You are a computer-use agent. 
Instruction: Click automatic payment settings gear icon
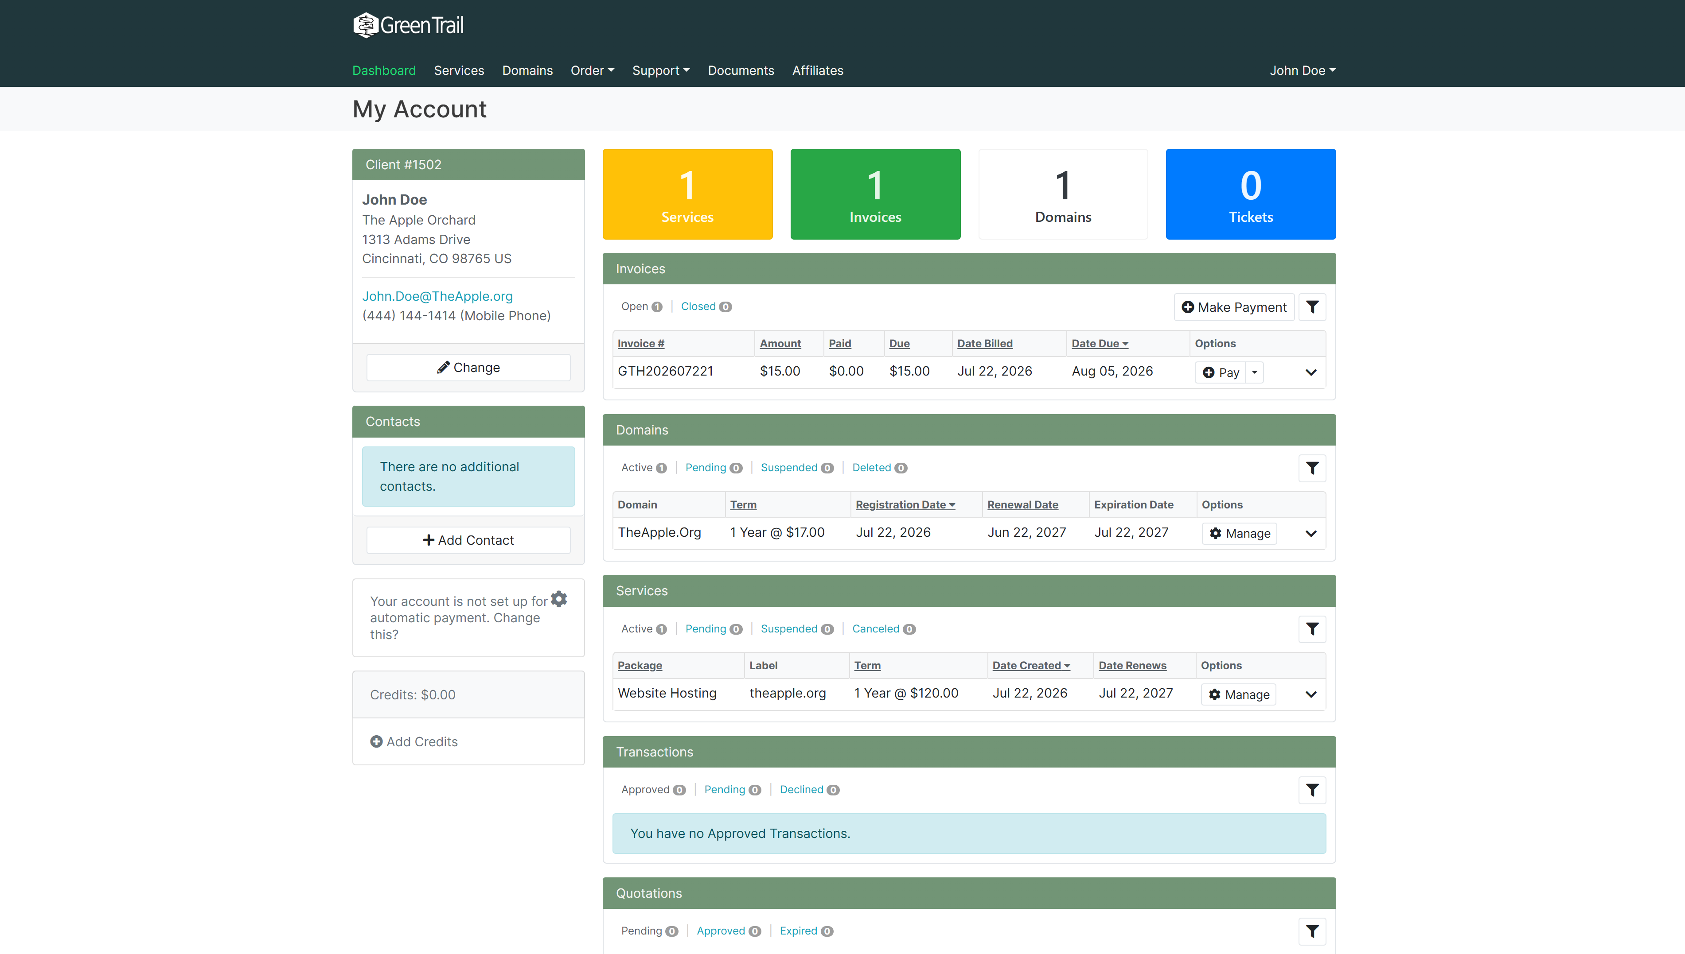558,599
